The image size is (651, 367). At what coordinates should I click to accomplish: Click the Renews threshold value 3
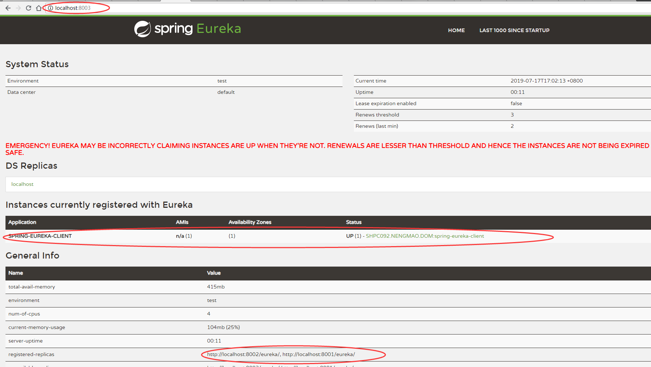coord(512,115)
